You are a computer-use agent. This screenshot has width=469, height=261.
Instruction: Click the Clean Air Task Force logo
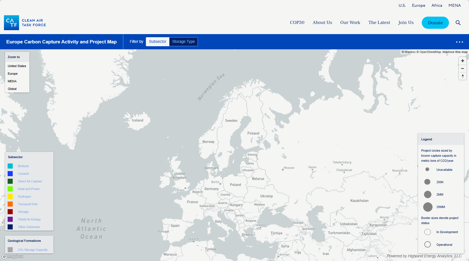click(25, 23)
